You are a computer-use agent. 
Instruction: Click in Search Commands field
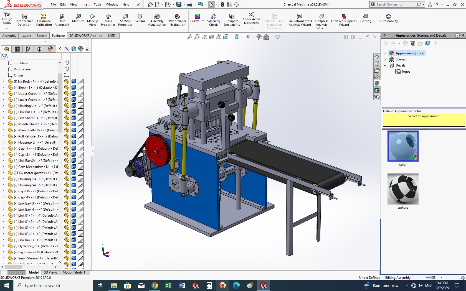(396, 4)
